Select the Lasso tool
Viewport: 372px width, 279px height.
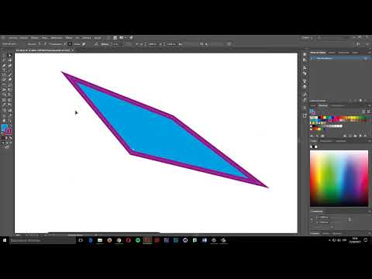(x=10, y=60)
